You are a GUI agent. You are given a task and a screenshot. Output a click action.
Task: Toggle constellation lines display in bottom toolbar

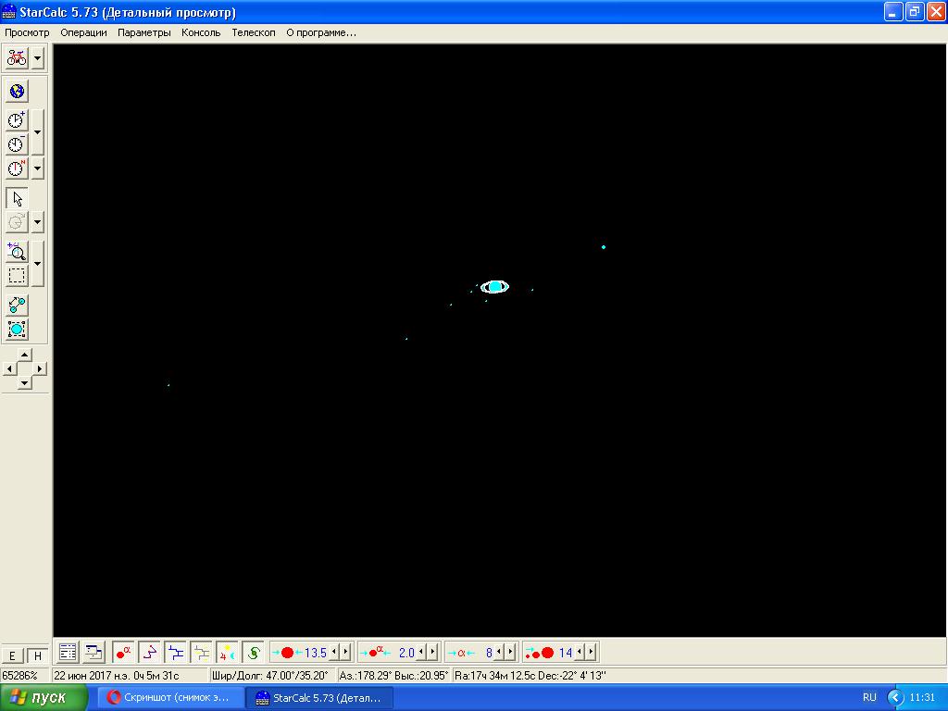click(149, 653)
